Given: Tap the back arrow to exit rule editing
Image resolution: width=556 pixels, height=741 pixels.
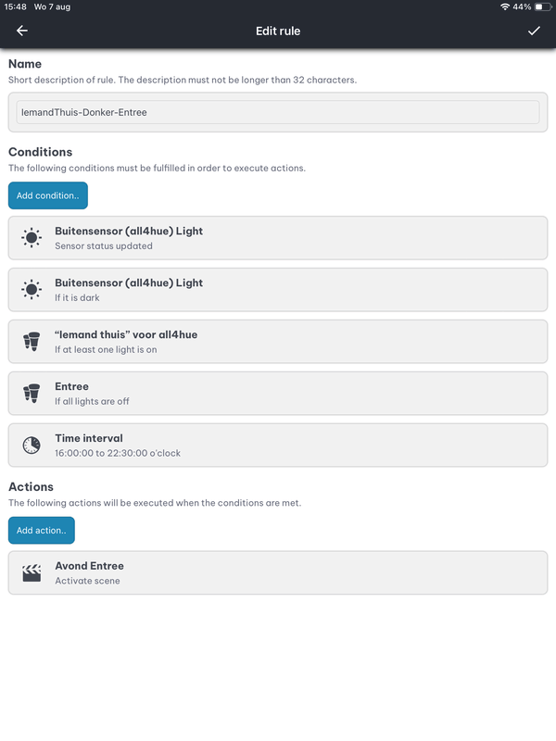Looking at the screenshot, I should click(20, 31).
